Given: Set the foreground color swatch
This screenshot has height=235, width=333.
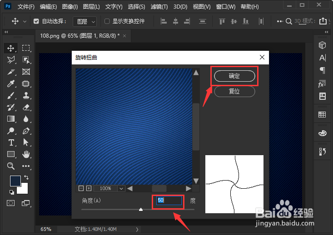Looking at the screenshot, I should [x=15, y=181].
